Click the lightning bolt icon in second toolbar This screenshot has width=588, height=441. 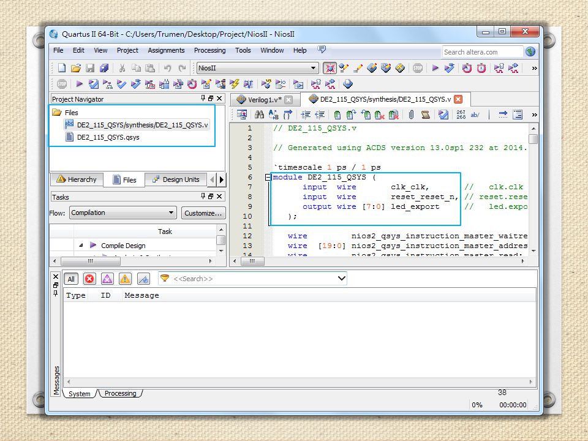(x=235, y=84)
